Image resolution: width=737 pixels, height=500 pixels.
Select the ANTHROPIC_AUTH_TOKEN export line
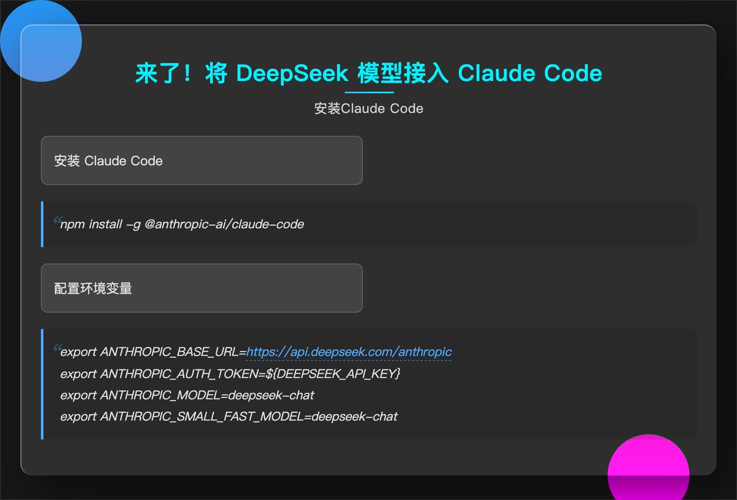tap(230, 374)
